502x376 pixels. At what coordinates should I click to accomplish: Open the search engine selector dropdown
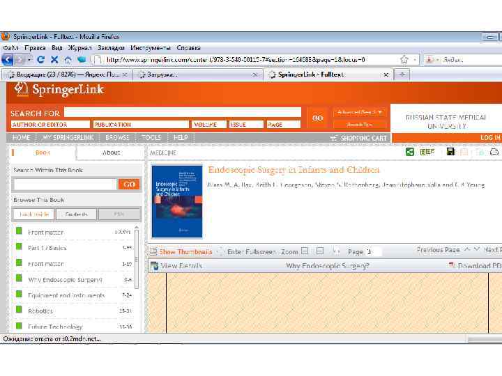[432, 60]
